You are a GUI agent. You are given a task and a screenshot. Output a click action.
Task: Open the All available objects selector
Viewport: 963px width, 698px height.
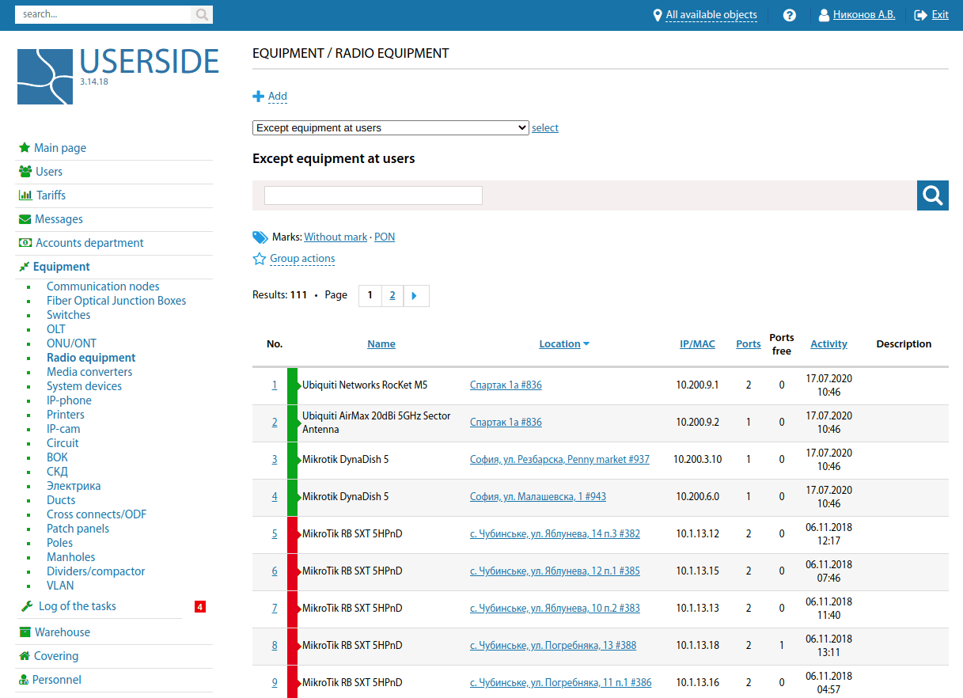click(711, 15)
